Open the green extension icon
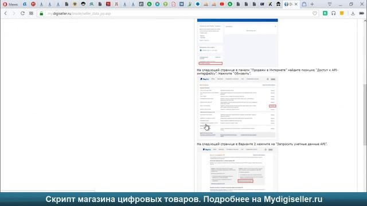The width and height of the screenshot is (367, 206). point(325,13)
